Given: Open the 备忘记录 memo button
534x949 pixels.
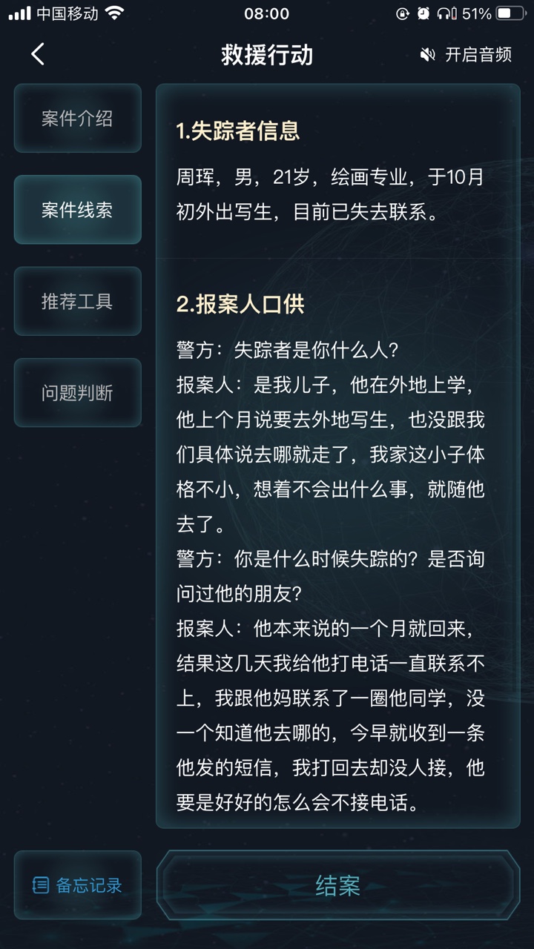Looking at the screenshot, I should pos(77,885).
